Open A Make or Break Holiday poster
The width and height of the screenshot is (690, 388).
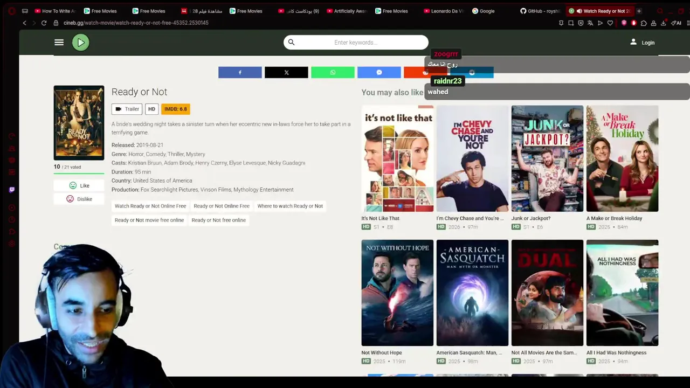tap(622, 158)
